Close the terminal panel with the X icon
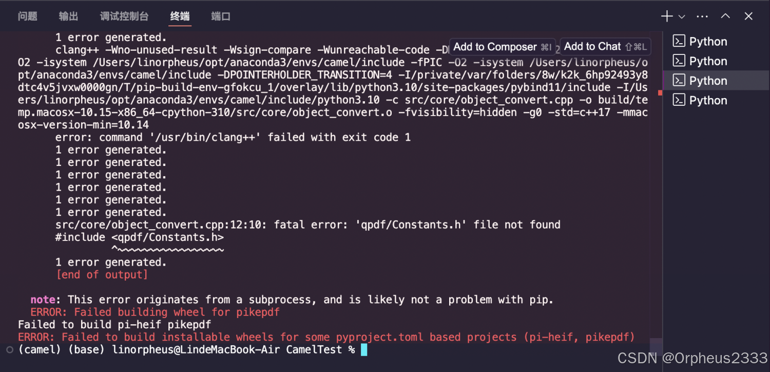This screenshot has width=770, height=372. pos(748,16)
